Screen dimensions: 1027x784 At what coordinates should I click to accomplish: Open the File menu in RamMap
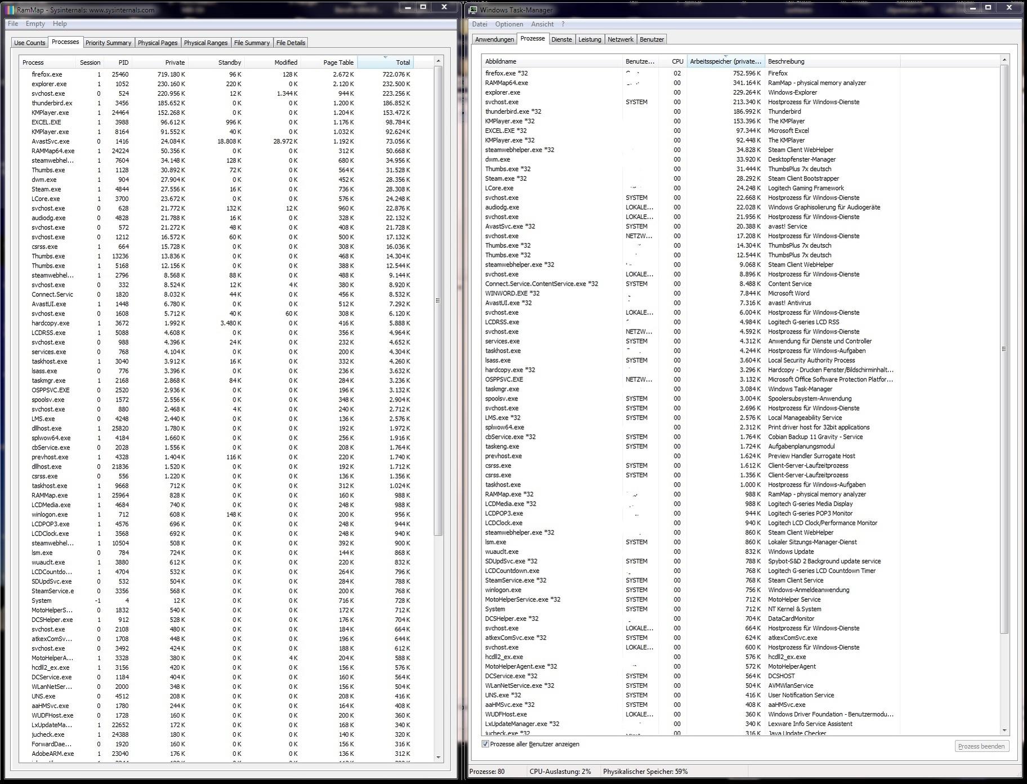[13, 24]
